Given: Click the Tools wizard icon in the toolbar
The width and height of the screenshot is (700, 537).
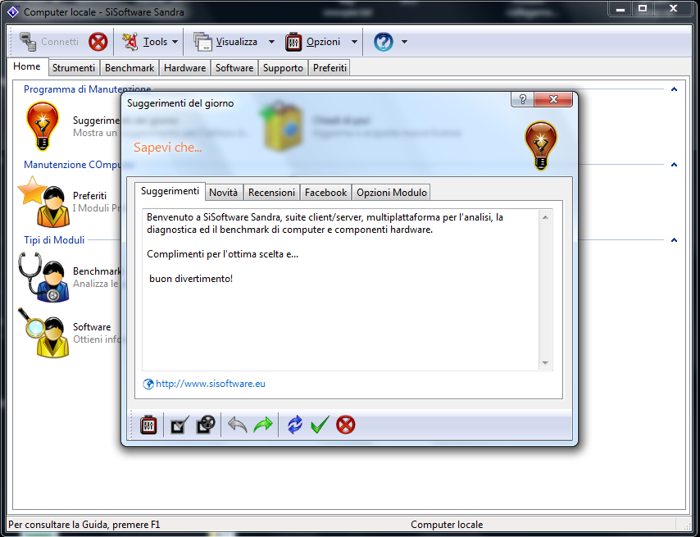Looking at the screenshot, I should tap(130, 42).
